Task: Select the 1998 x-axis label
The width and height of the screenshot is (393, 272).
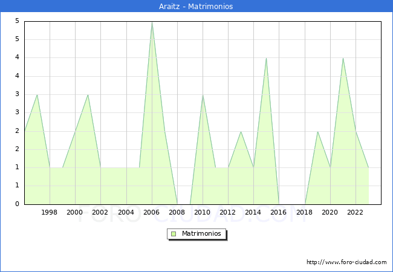Action: (50, 212)
